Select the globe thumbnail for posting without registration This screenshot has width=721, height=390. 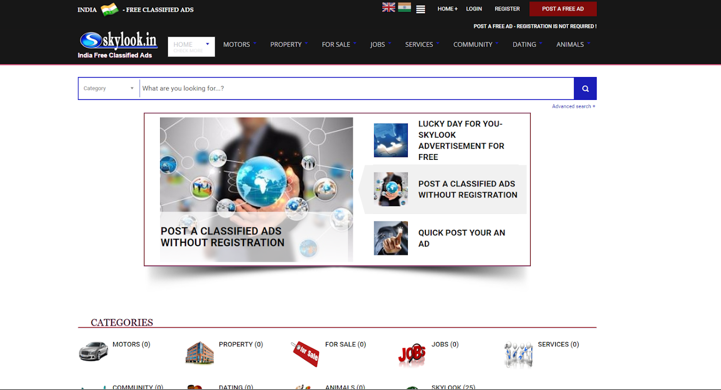click(391, 189)
